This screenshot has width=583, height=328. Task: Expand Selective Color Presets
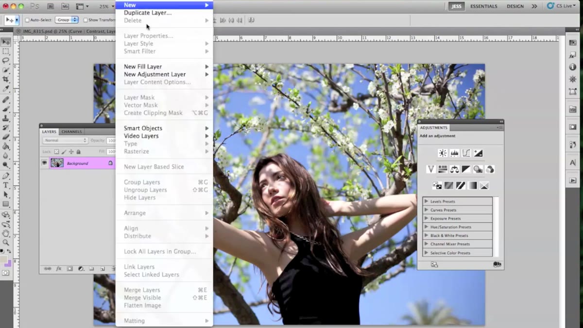[x=426, y=253]
